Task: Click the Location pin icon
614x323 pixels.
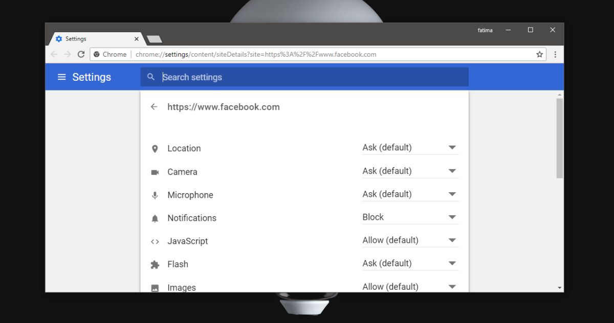Action: coord(155,149)
